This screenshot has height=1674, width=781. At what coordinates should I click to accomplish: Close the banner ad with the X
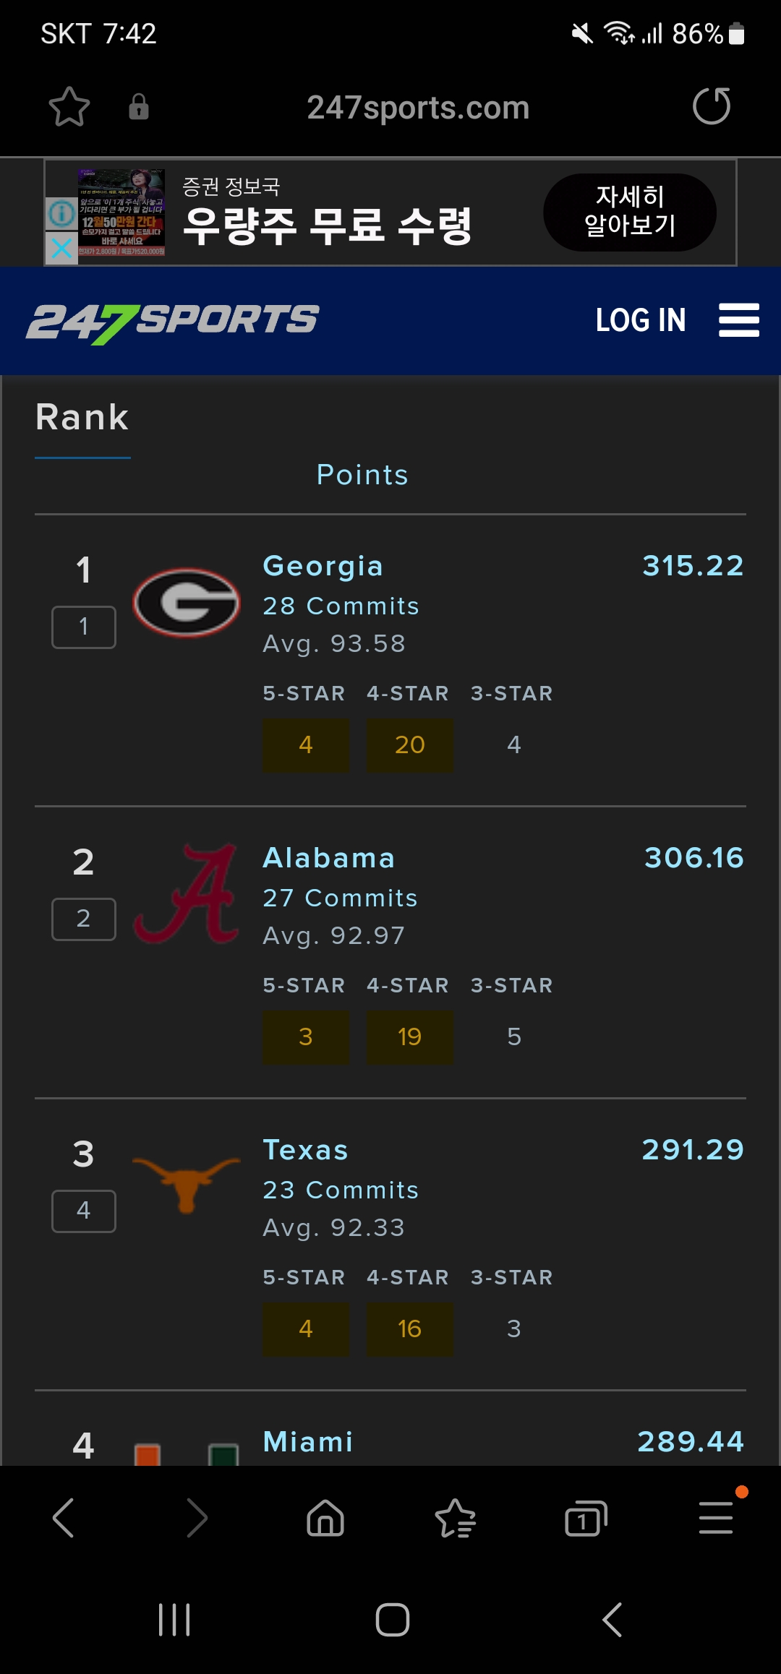coord(61,248)
